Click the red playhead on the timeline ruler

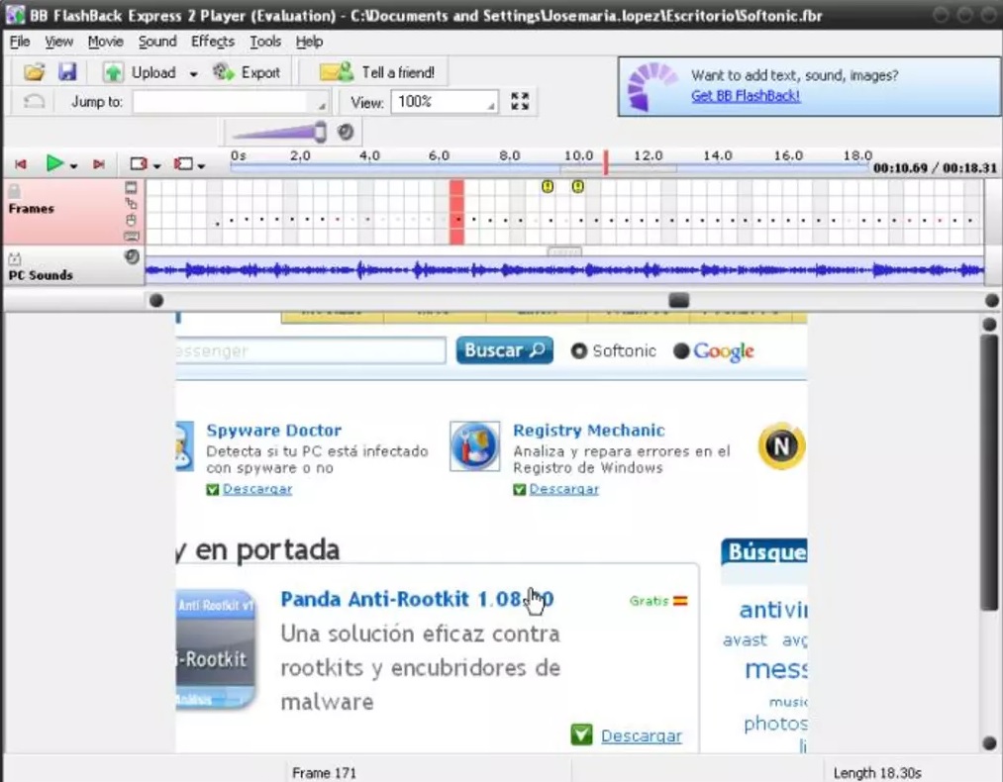[605, 162]
